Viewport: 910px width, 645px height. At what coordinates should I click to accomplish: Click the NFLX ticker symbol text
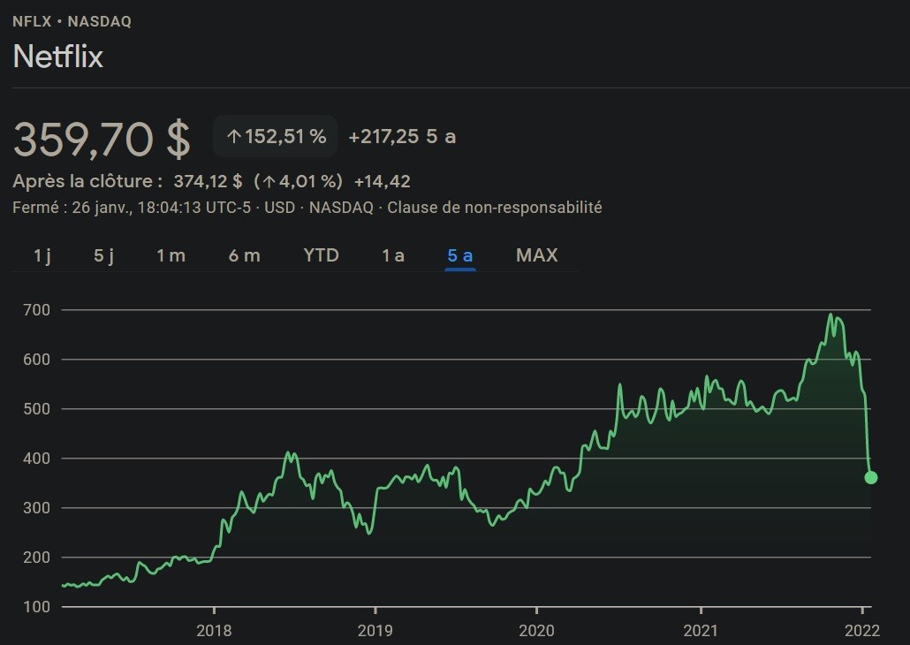pos(32,21)
